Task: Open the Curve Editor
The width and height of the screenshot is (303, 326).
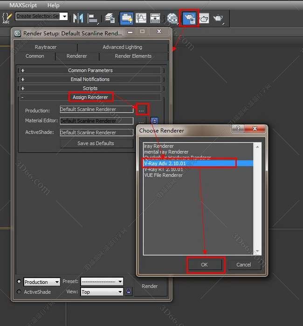Action: pos(141,18)
